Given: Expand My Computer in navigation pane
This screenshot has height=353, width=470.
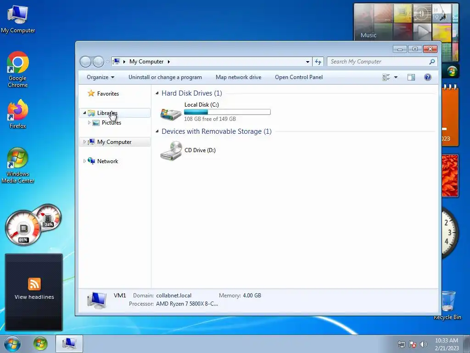Looking at the screenshot, I should (84, 142).
